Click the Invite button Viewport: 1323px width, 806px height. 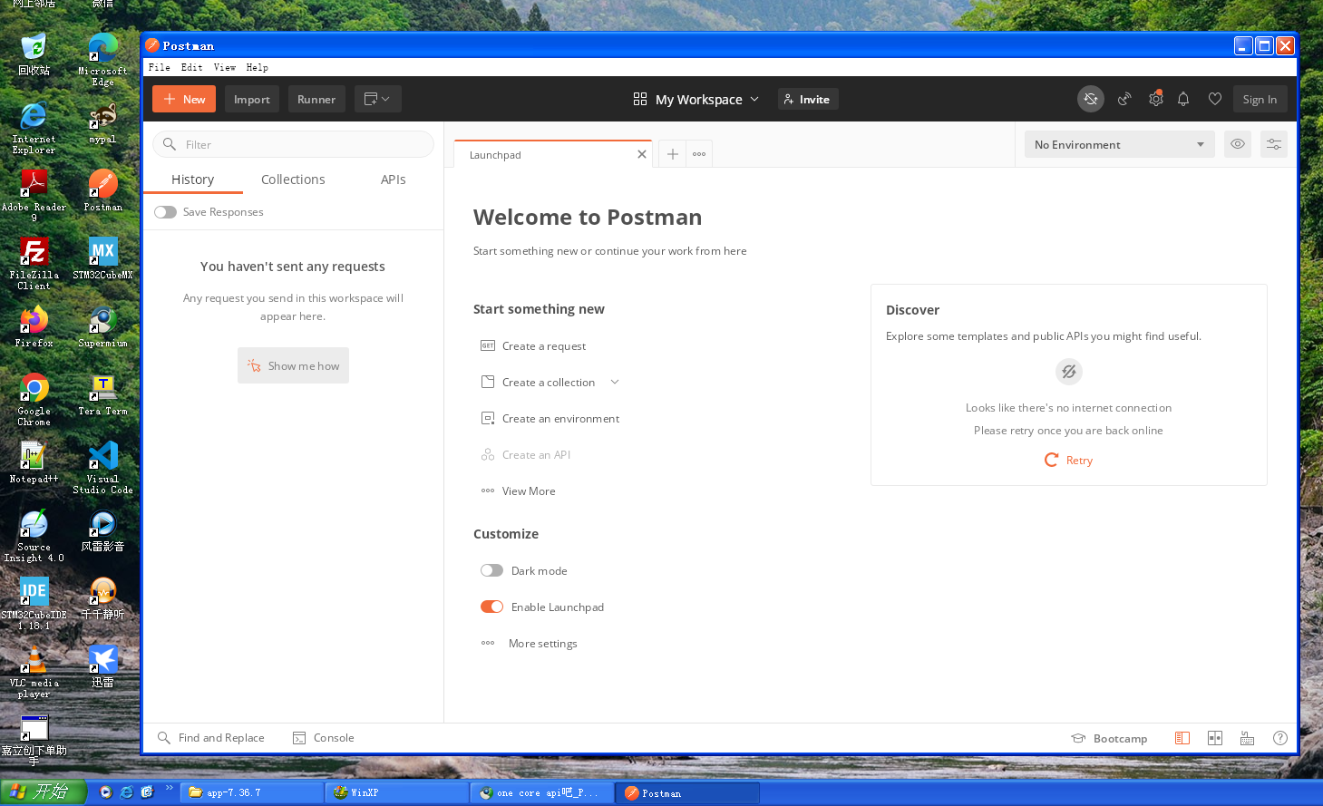pos(808,99)
